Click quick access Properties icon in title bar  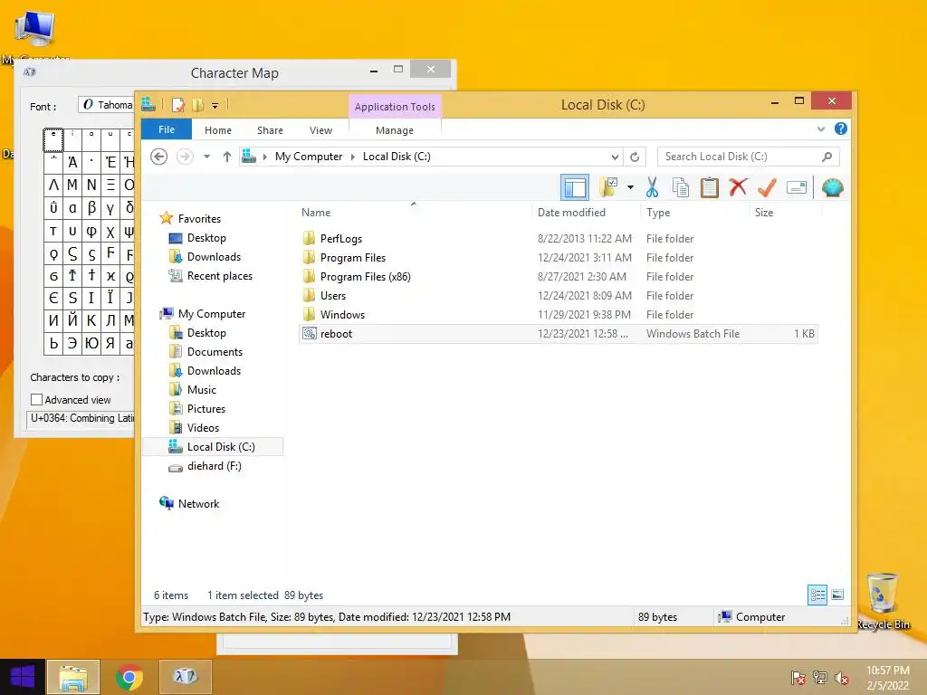(x=178, y=105)
